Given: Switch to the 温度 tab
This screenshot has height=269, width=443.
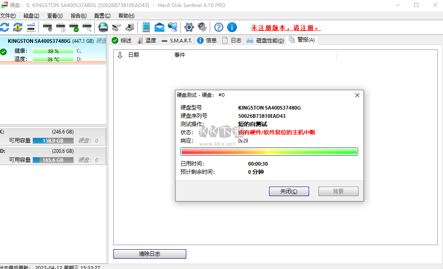Looking at the screenshot, I should [147, 40].
